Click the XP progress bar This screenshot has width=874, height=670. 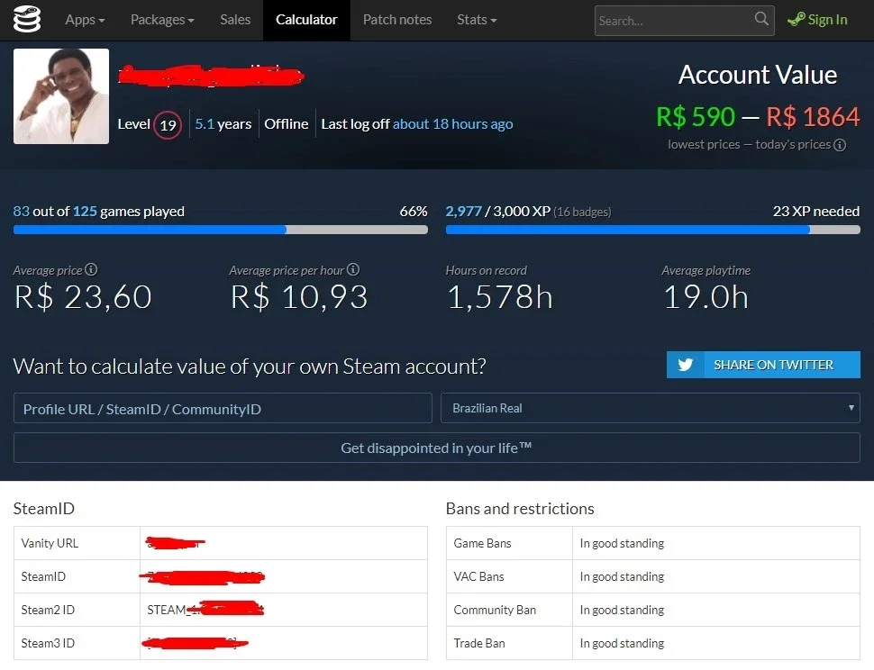652,230
